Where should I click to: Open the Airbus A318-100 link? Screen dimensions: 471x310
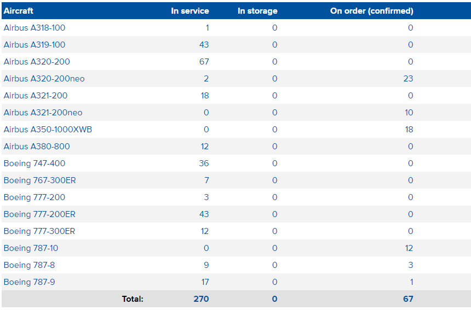tap(35, 28)
